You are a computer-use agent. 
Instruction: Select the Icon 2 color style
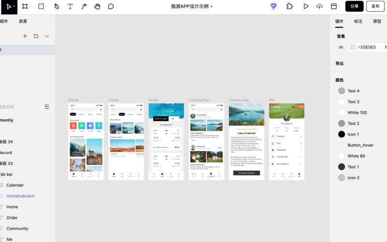tap(353, 178)
